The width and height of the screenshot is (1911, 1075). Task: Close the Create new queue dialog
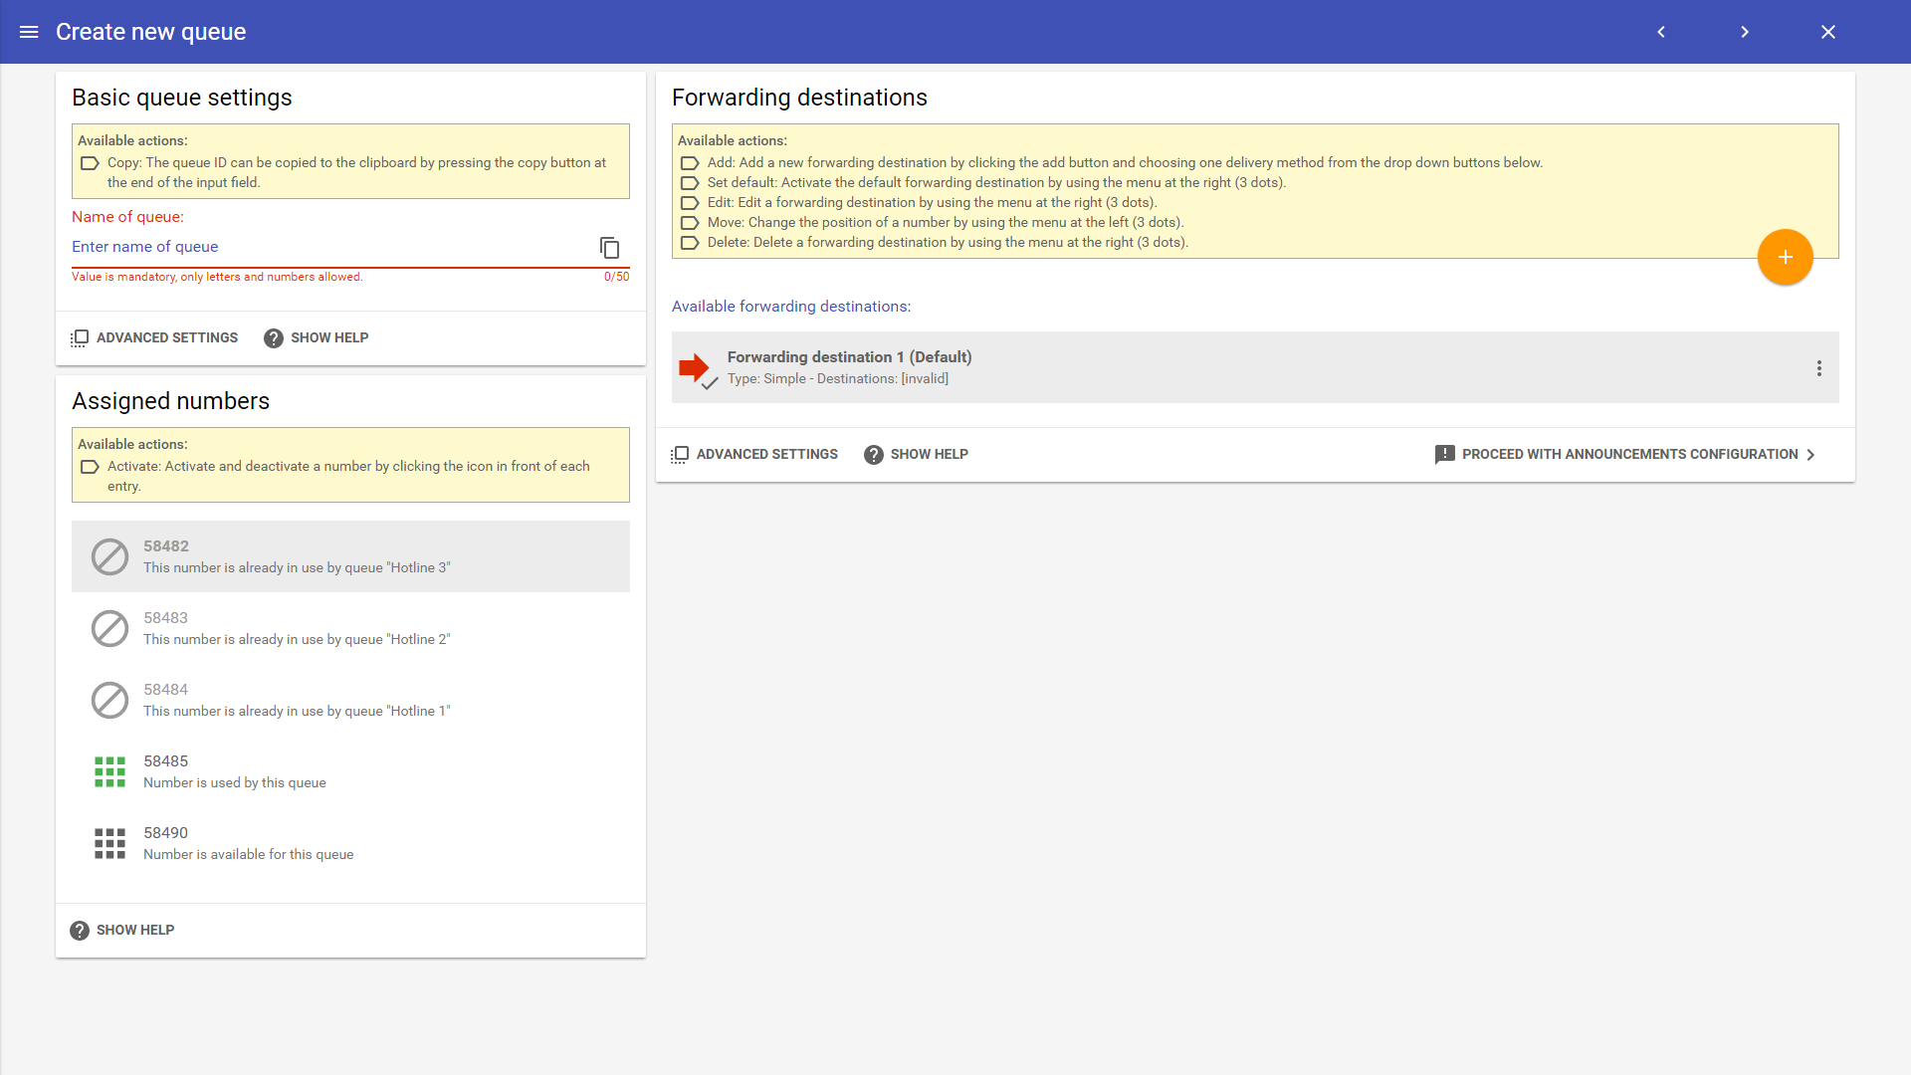1828,32
